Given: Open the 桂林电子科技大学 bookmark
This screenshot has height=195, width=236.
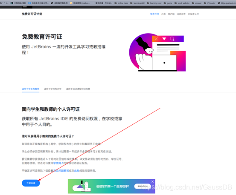Looking at the screenshot, I should [x=38, y=3].
